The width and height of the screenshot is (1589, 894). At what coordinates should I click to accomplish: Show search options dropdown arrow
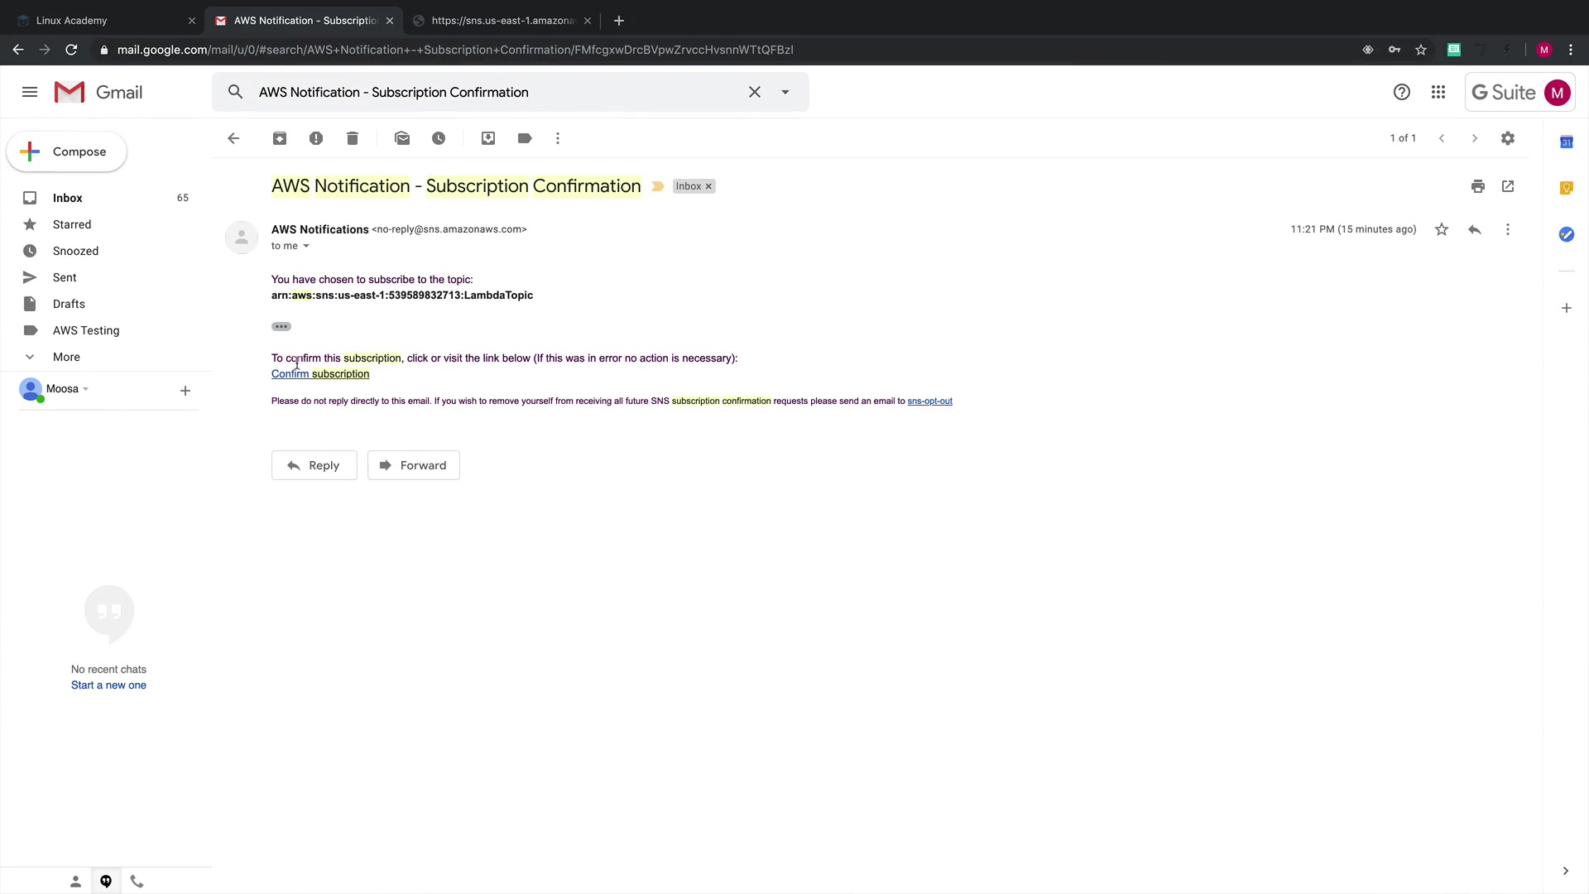pyautogui.click(x=785, y=92)
